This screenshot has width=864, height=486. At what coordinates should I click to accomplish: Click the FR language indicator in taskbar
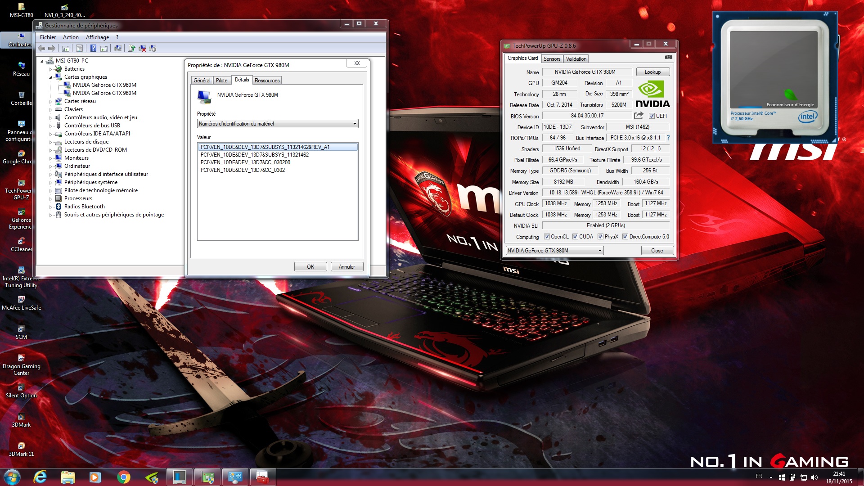coord(759,476)
